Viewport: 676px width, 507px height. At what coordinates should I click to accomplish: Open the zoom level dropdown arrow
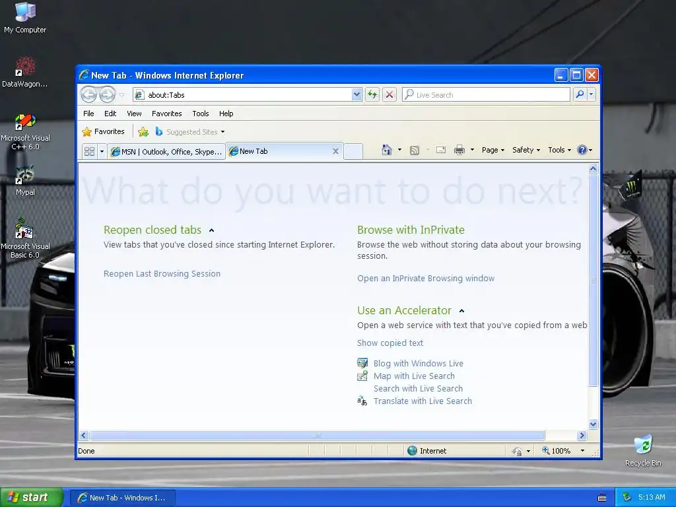582,451
